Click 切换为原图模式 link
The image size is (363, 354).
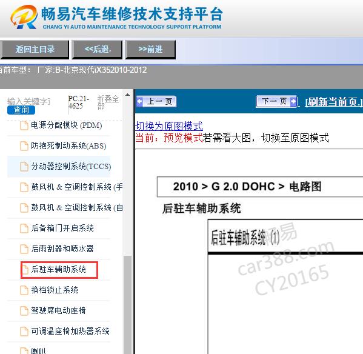[x=168, y=127]
